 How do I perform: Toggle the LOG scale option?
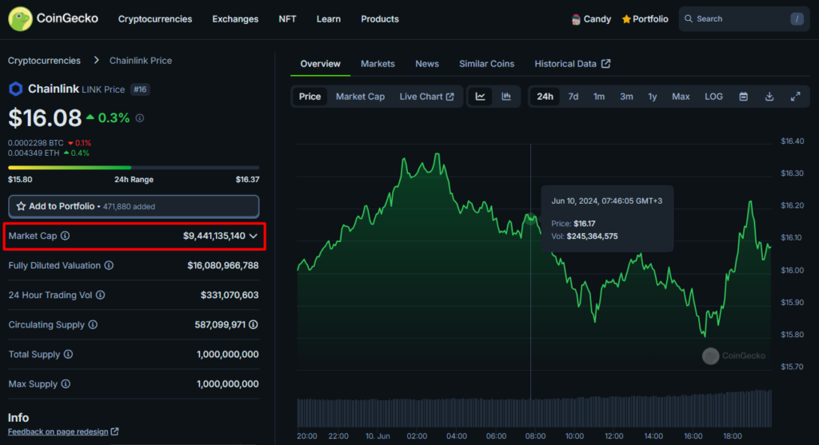pyautogui.click(x=713, y=97)
